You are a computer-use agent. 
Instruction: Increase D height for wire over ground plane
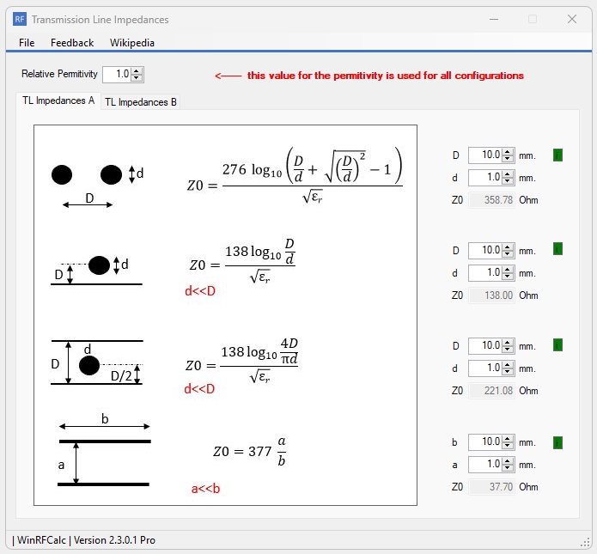[x=508, y=247]
